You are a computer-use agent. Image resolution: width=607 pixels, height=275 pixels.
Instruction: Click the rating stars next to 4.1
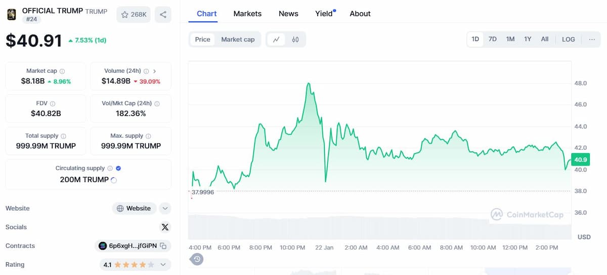click(134, 264)
